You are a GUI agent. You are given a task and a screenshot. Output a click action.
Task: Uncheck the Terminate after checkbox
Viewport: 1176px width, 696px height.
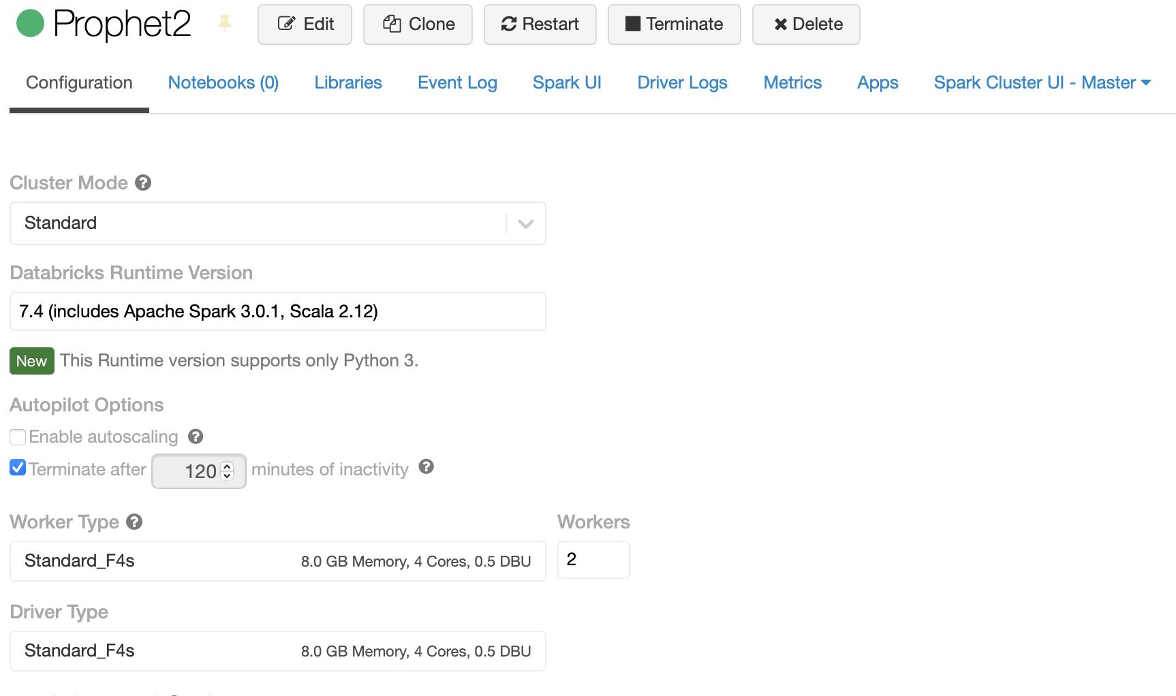18,468
